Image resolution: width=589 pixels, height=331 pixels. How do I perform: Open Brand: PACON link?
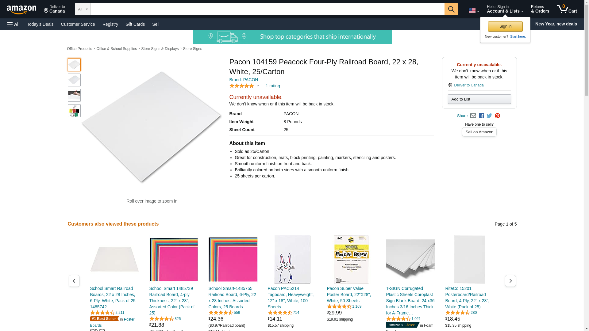244,80
